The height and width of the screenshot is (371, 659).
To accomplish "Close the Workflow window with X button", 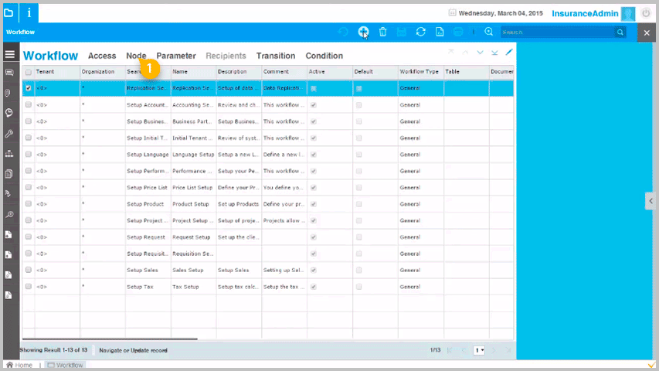I will (x=647, y=32).
